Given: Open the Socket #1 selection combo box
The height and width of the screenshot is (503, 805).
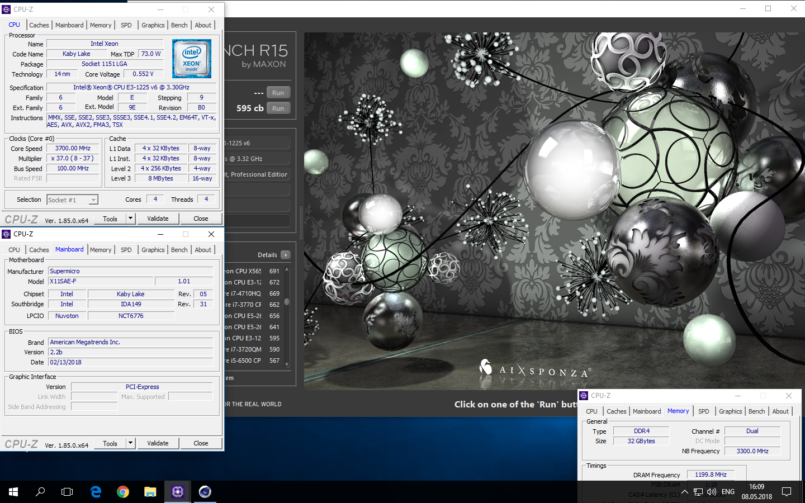Looking at the screenshot, I should click(x=73, y=200).
